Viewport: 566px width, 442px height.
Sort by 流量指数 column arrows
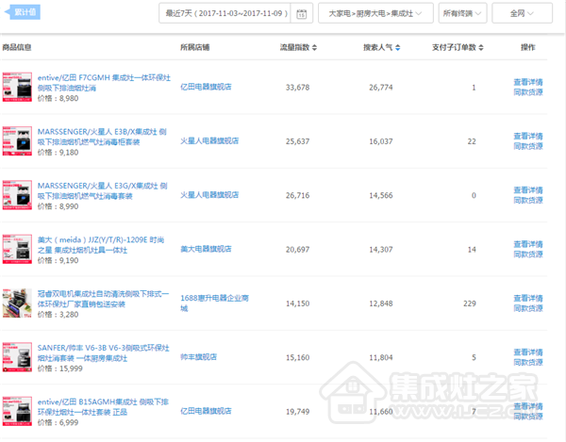[x=314, y=47]
